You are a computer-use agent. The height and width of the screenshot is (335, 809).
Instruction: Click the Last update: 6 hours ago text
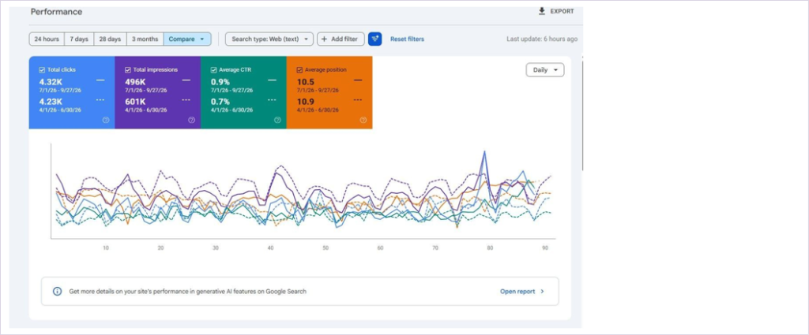[x=542, y=39]
